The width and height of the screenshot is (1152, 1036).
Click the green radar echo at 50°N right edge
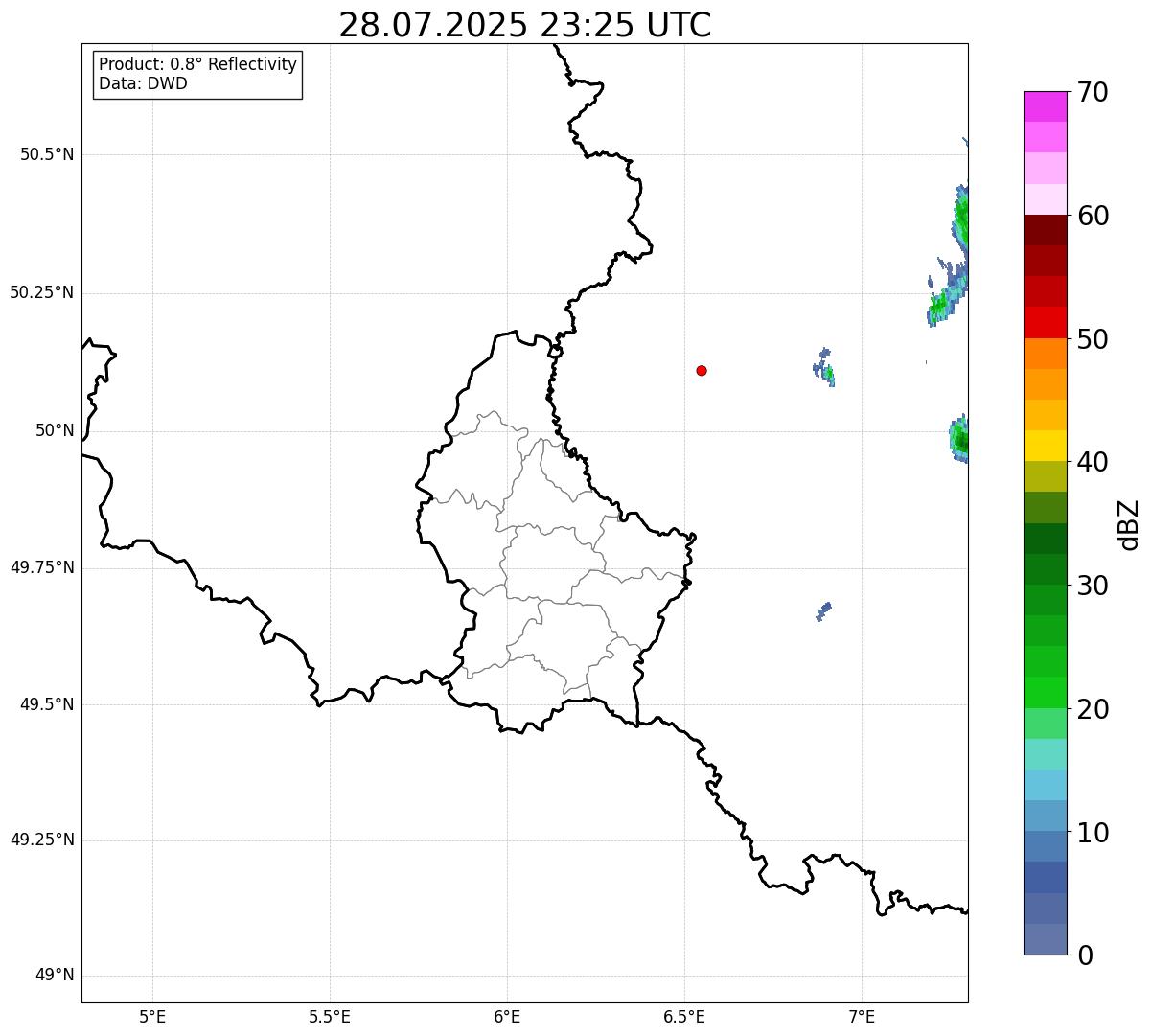click(958, 440)
